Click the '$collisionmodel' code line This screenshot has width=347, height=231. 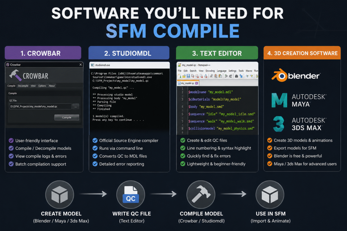tap(221, 128)
